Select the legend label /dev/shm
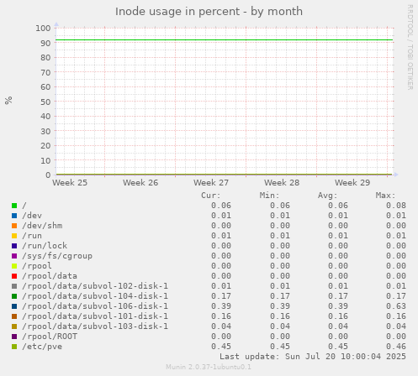 pyautogui.click(x=42, y=226)
